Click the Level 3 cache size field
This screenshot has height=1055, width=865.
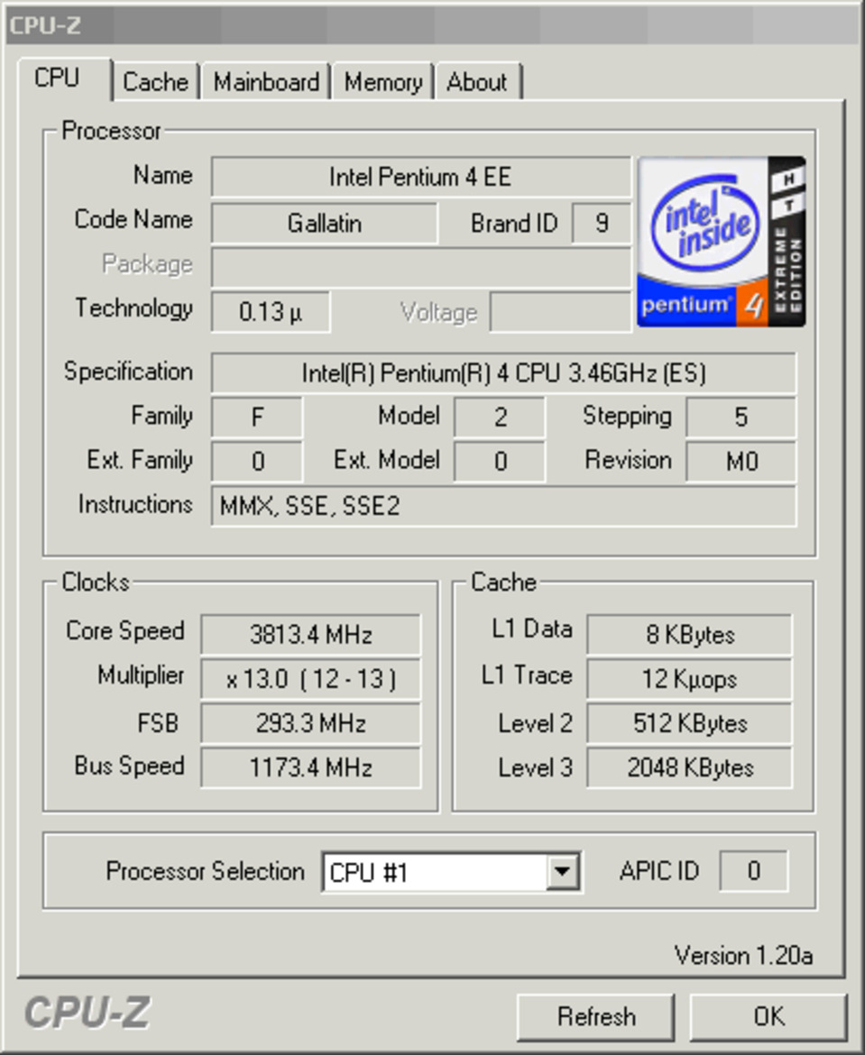tap(688, 767)
